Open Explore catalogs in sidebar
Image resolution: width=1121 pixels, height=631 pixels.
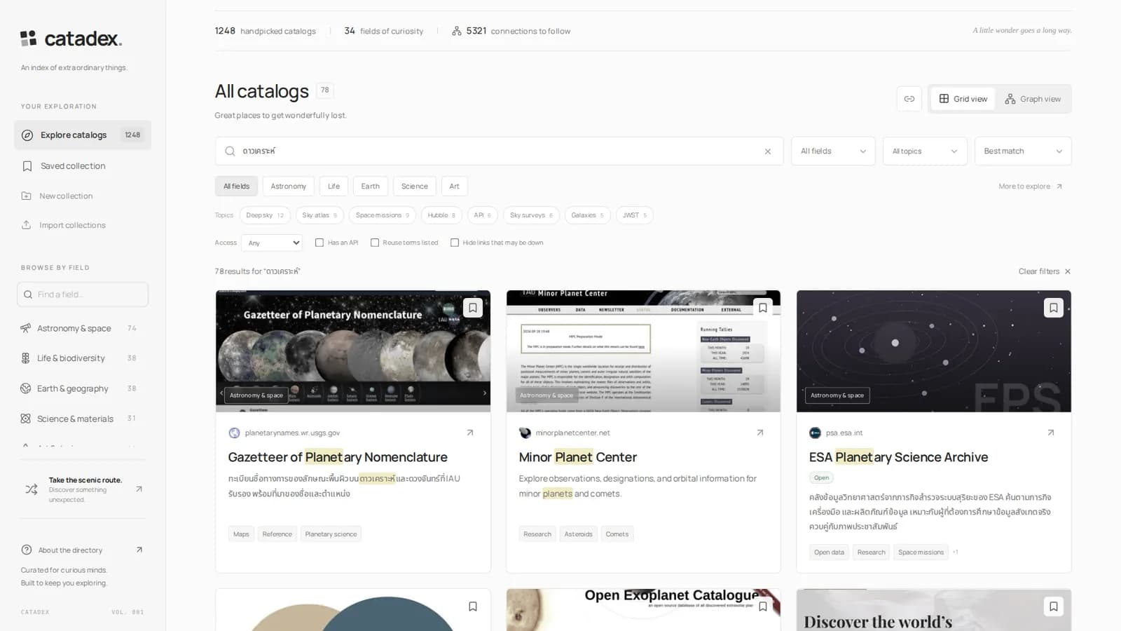coord(83,135)
